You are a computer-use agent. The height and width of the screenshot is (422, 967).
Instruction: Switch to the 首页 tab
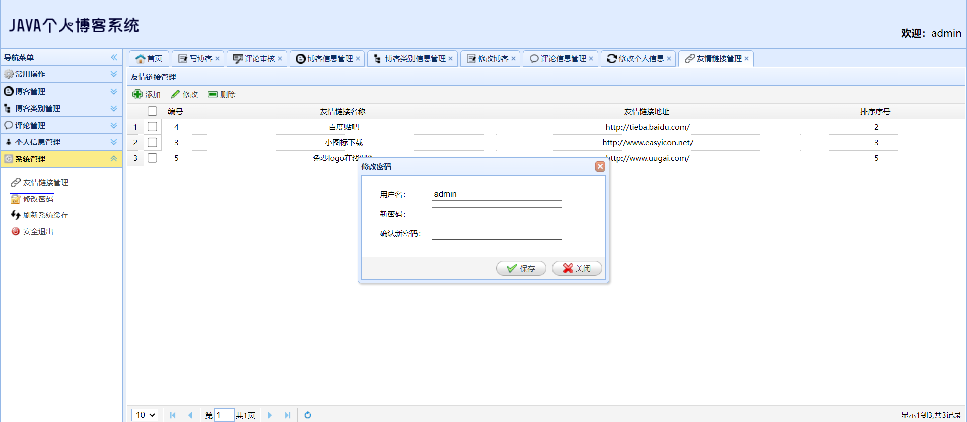point(149,59)
